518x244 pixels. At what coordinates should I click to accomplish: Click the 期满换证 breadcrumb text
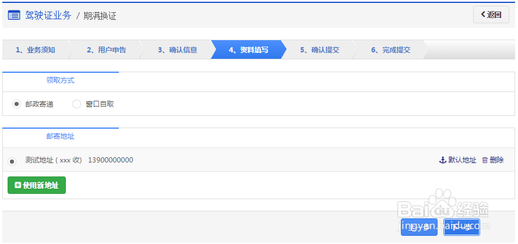pyautogui.click(x=100, y=16)
